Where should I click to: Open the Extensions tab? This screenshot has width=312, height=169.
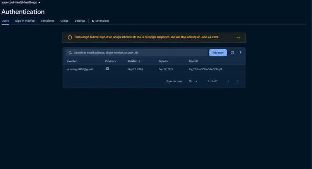point(101,21)
